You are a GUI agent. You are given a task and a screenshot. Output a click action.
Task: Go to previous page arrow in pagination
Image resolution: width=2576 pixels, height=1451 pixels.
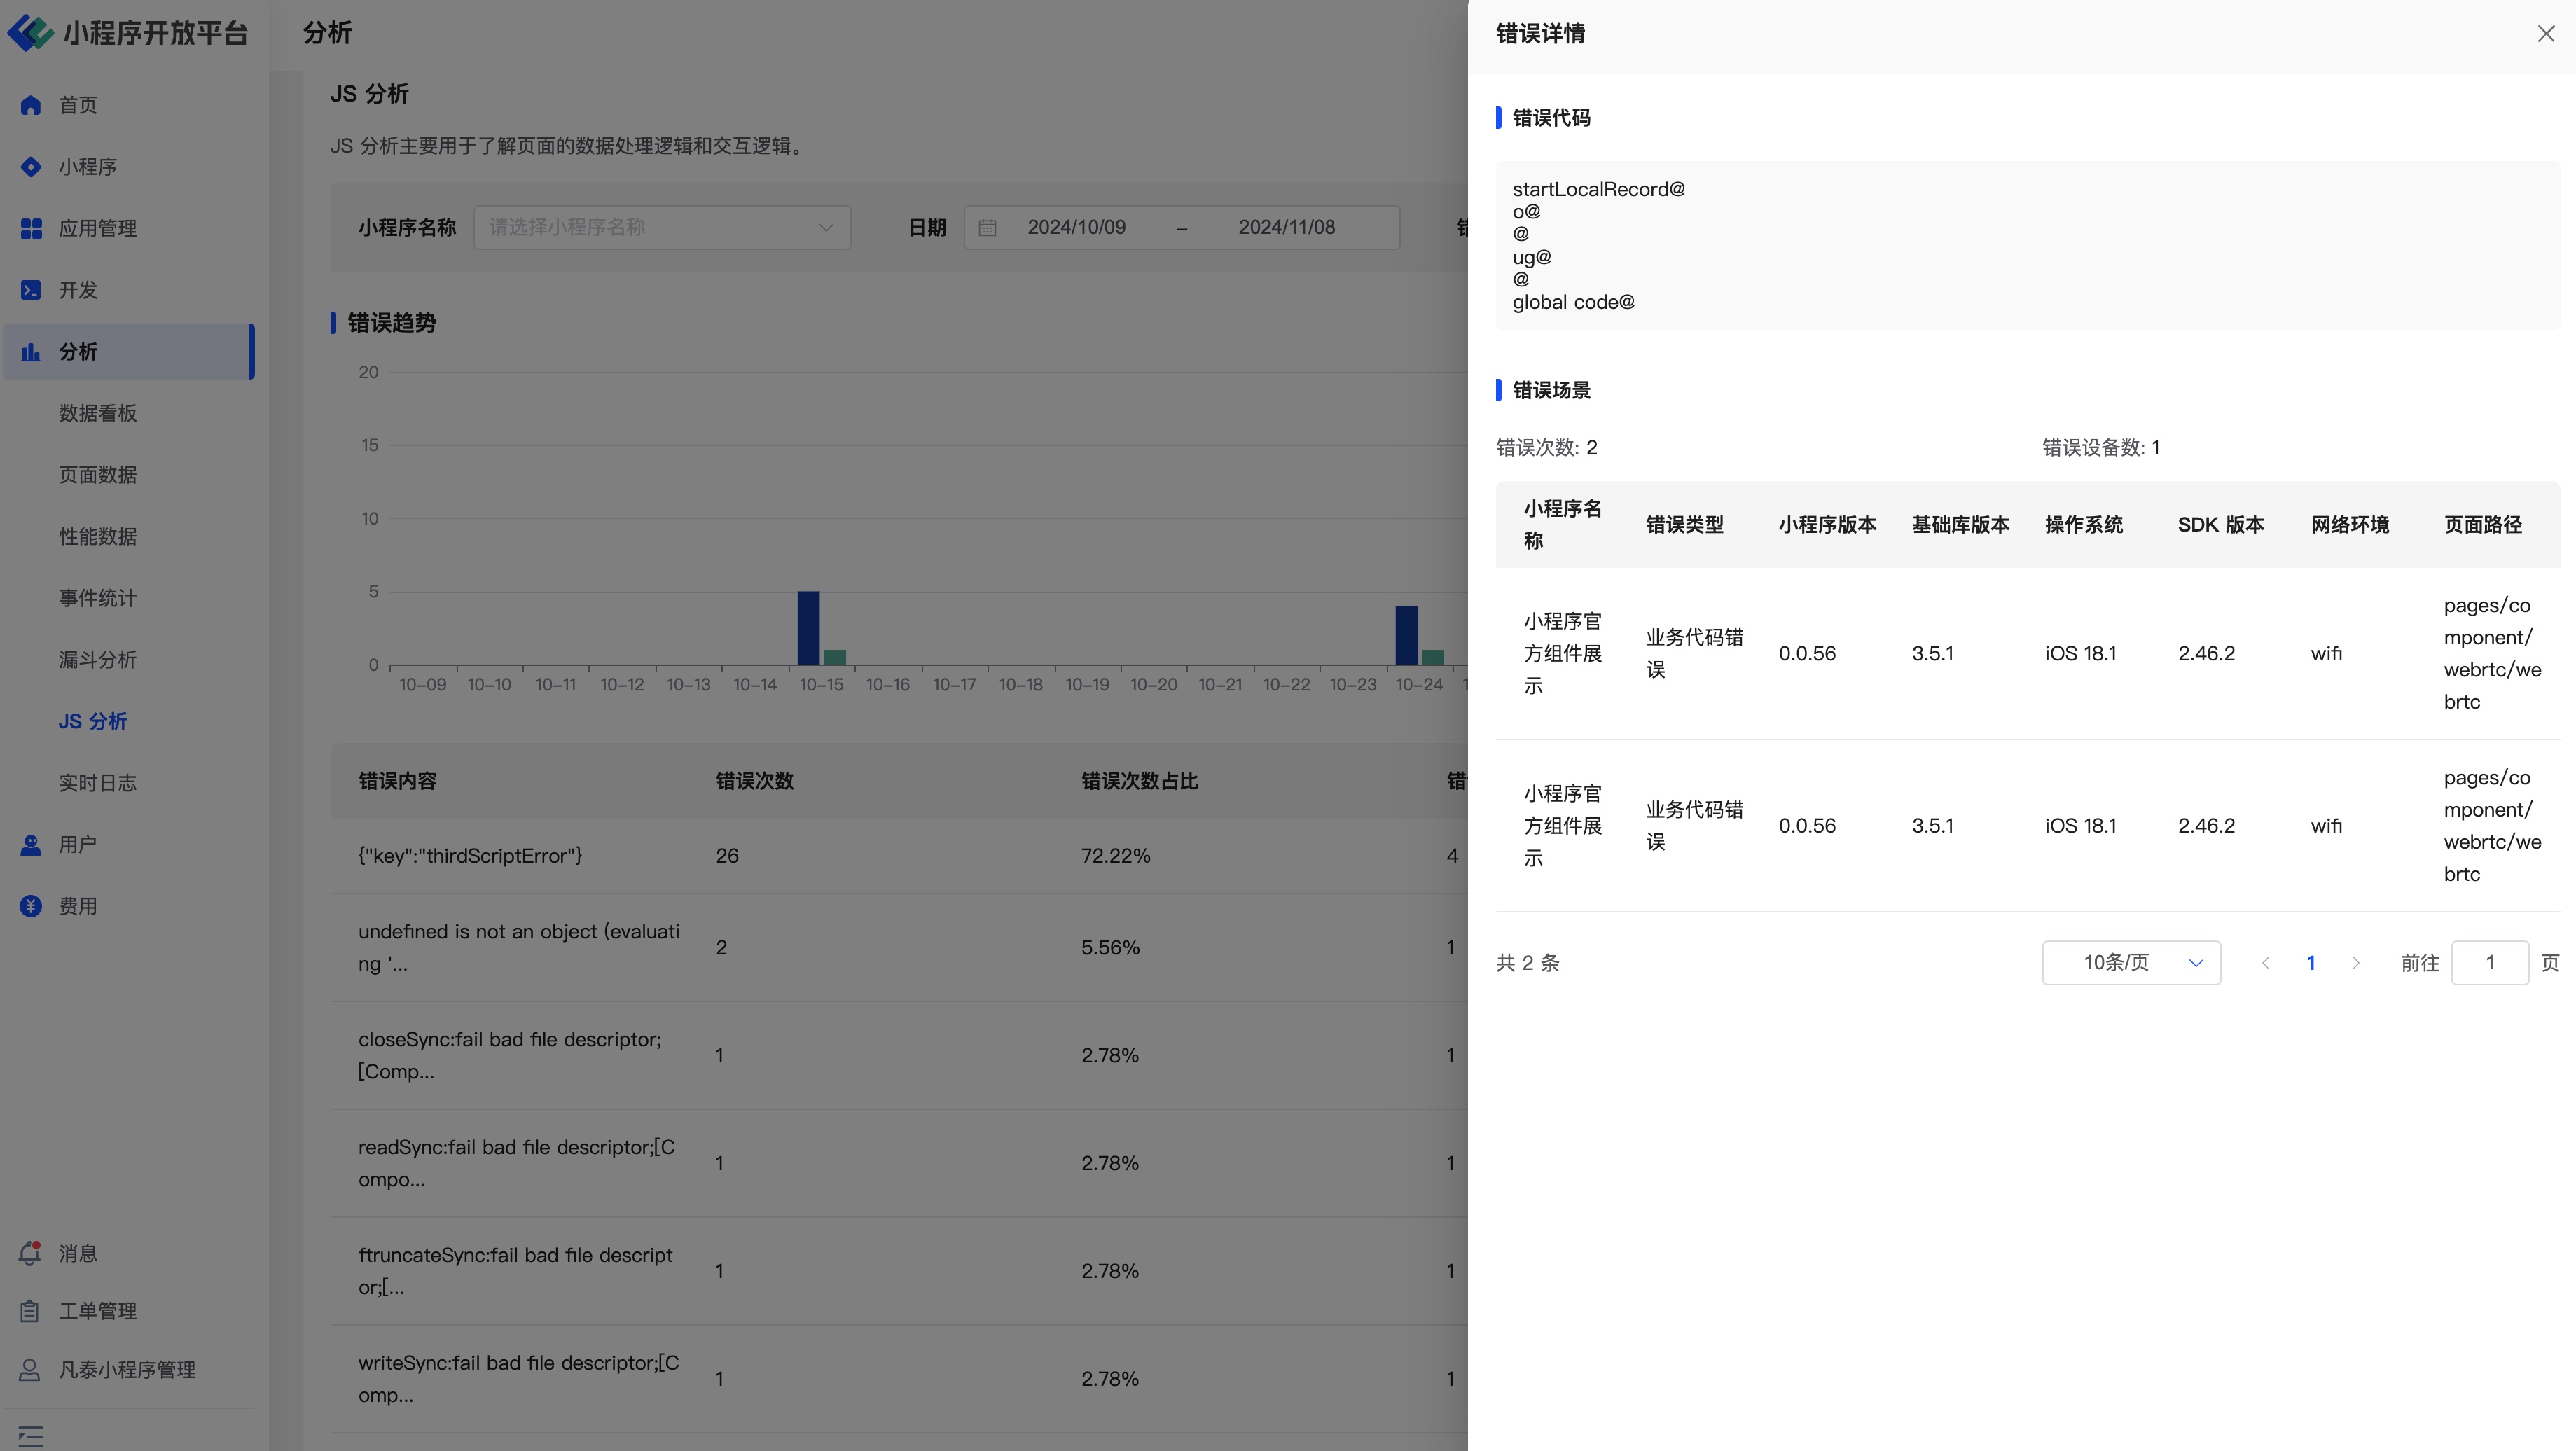tap(2265, 963)
